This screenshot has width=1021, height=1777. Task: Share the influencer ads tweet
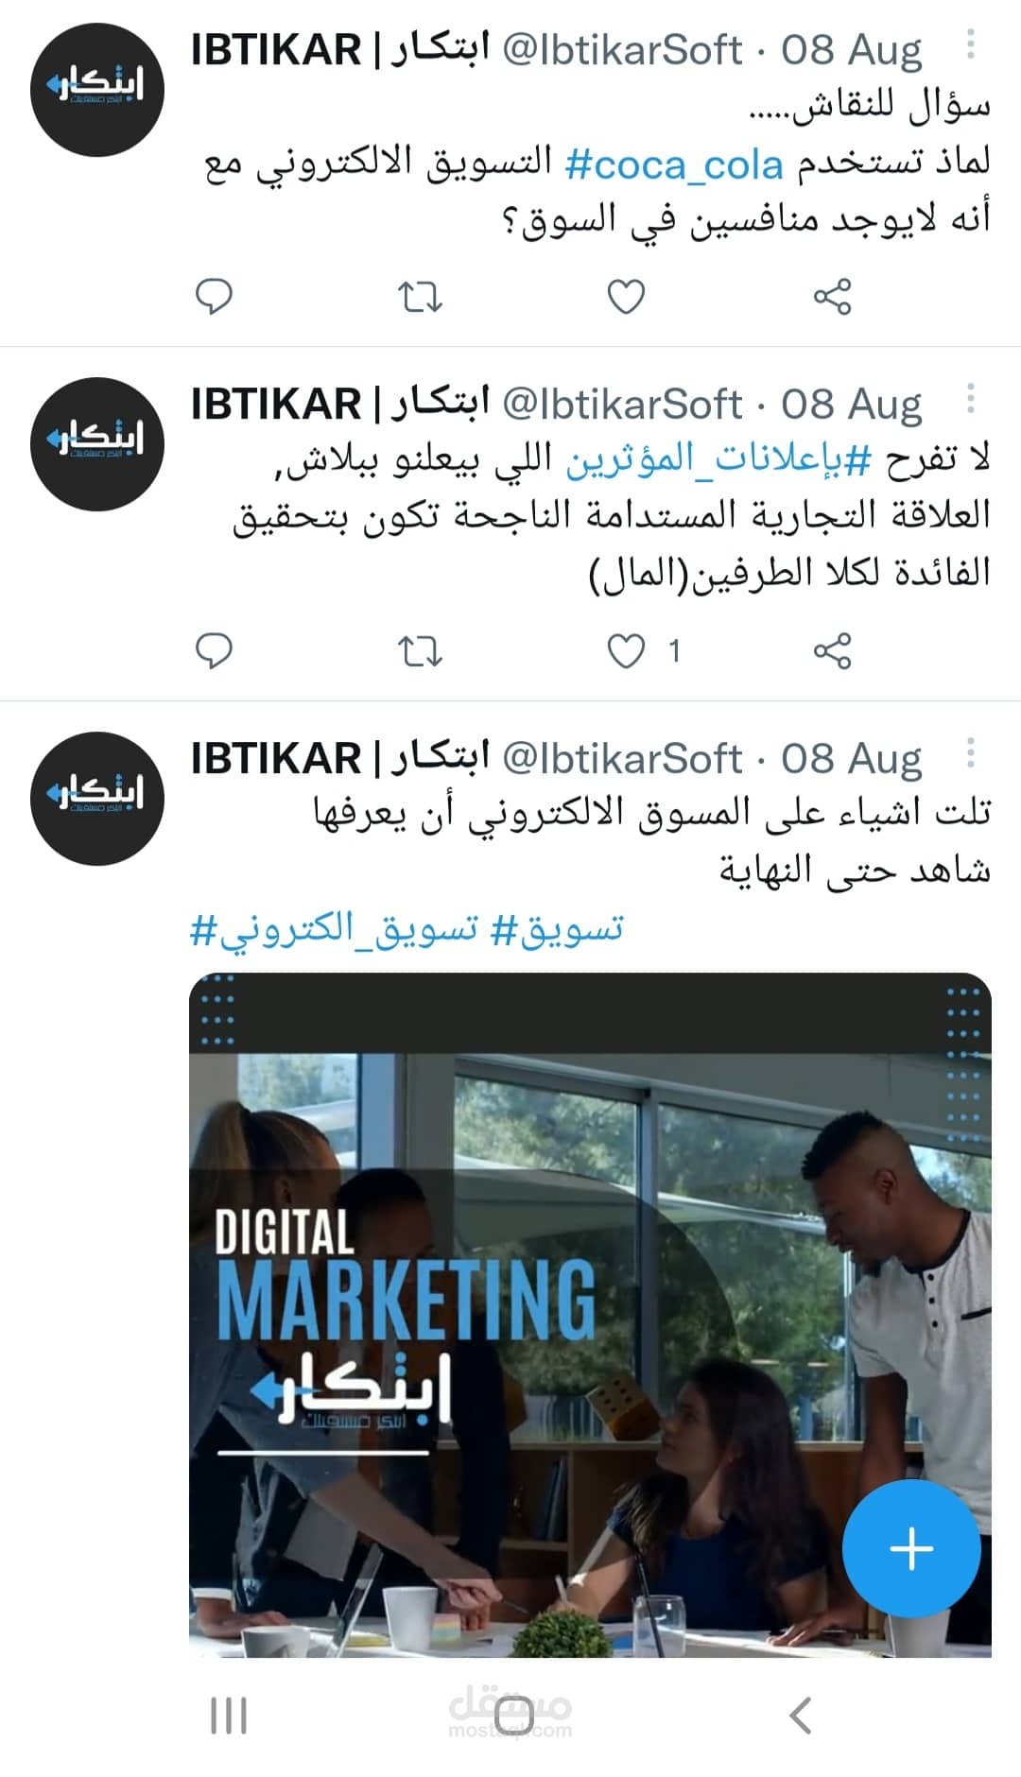[x=832, y=651]
